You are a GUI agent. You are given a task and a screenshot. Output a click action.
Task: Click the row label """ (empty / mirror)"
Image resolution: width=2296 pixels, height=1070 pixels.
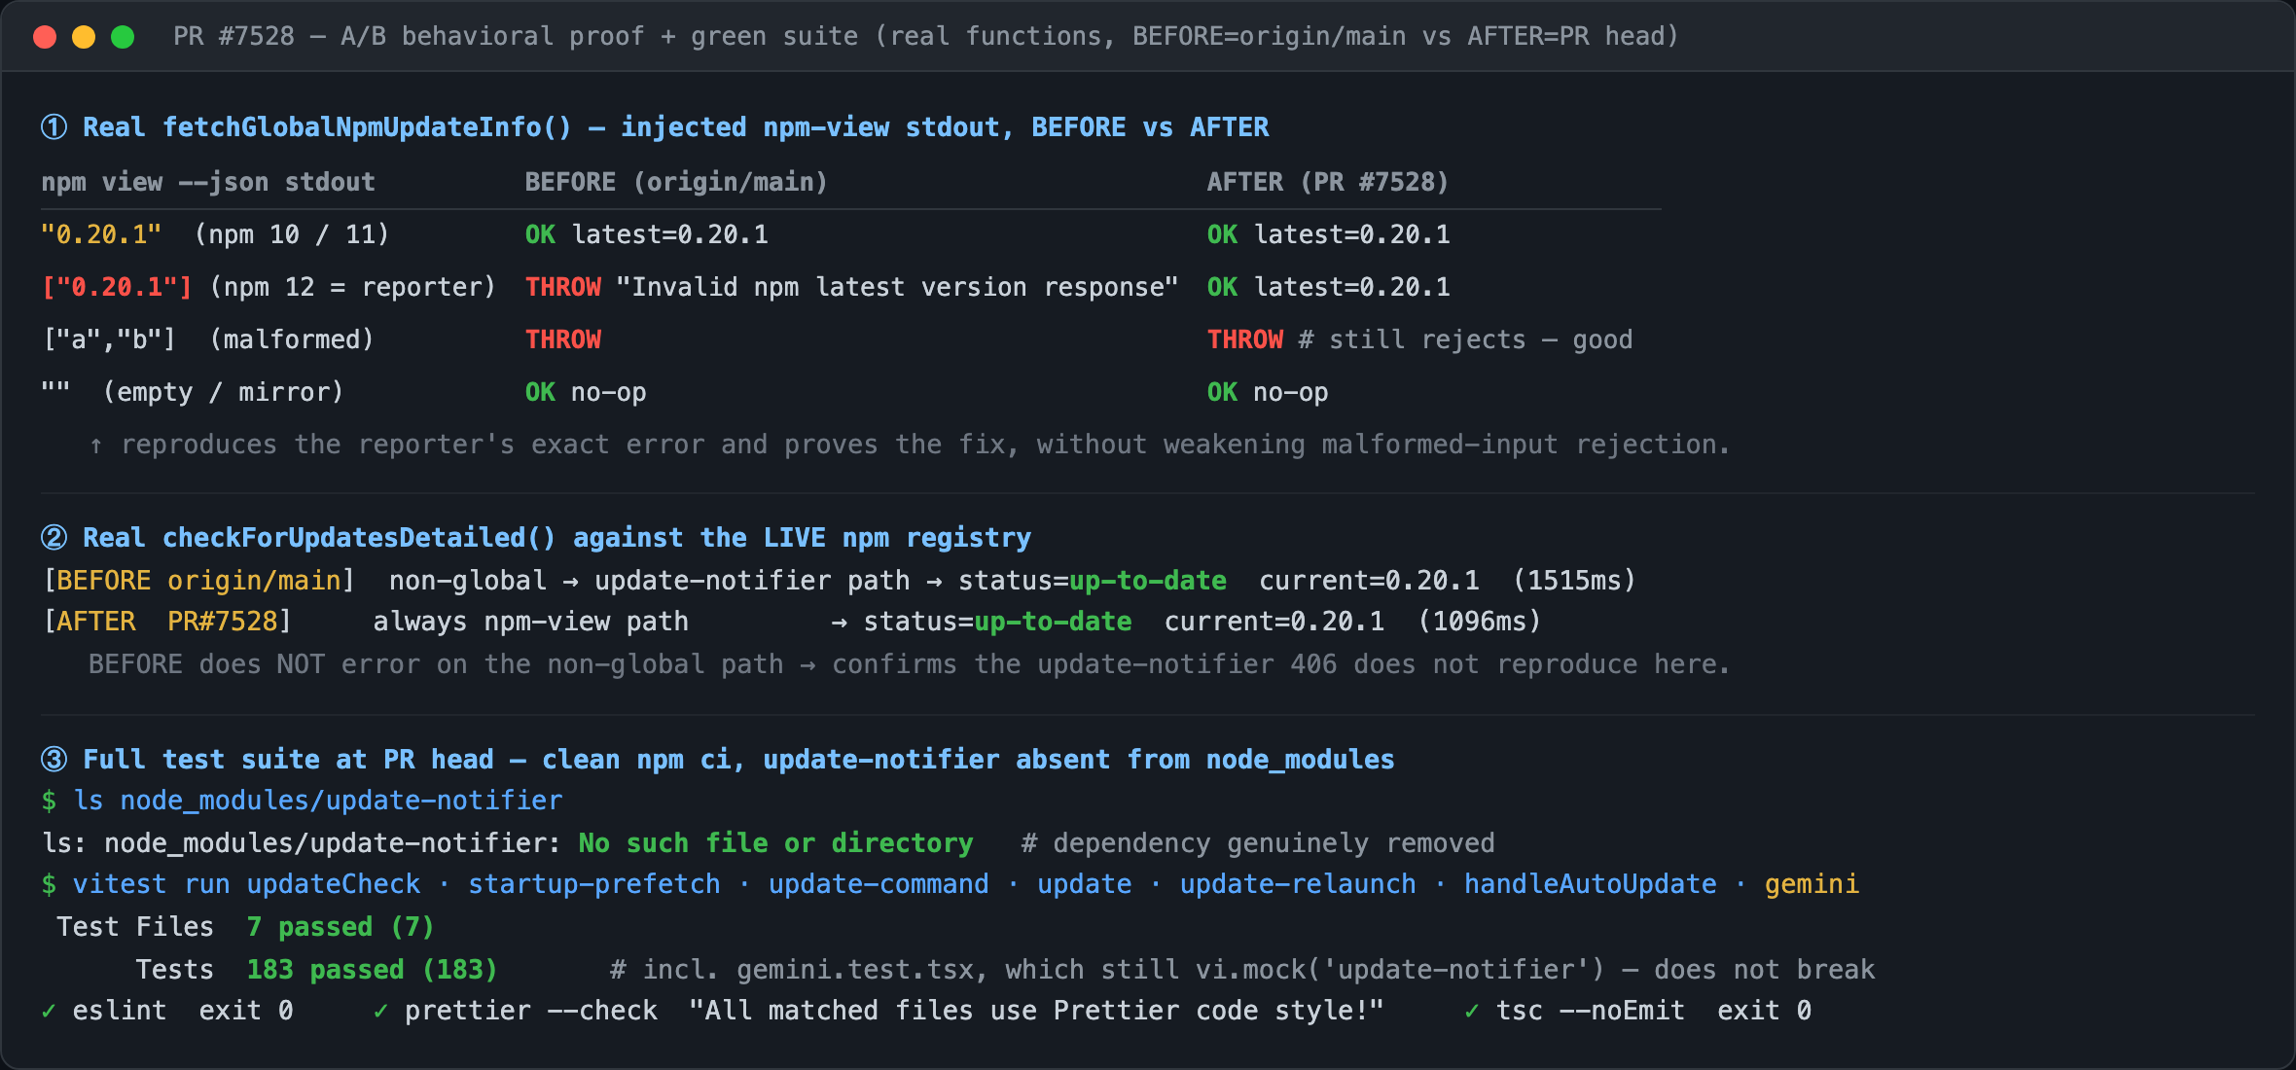(193, 392)
